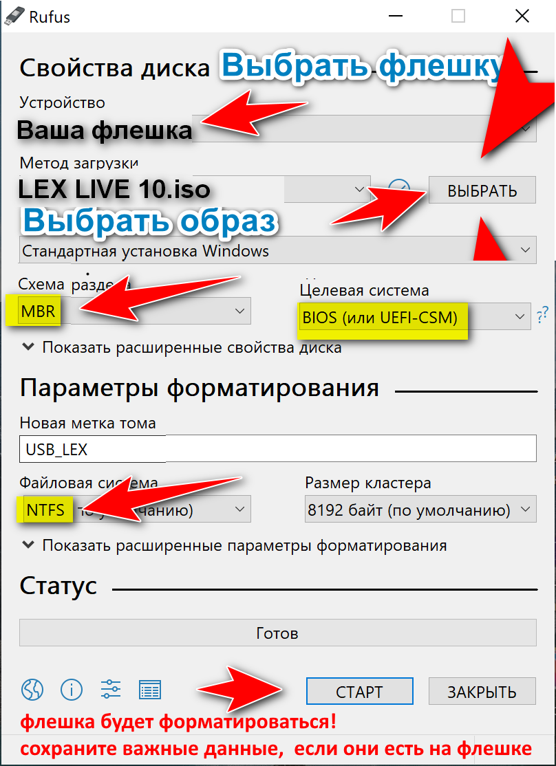The height and width of the screenshot is (766, 556).
Task: Show the log window icon
Action: pos(150,690)
